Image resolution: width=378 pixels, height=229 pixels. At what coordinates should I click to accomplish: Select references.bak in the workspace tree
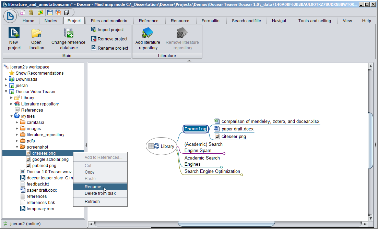(x=41, y=203)
